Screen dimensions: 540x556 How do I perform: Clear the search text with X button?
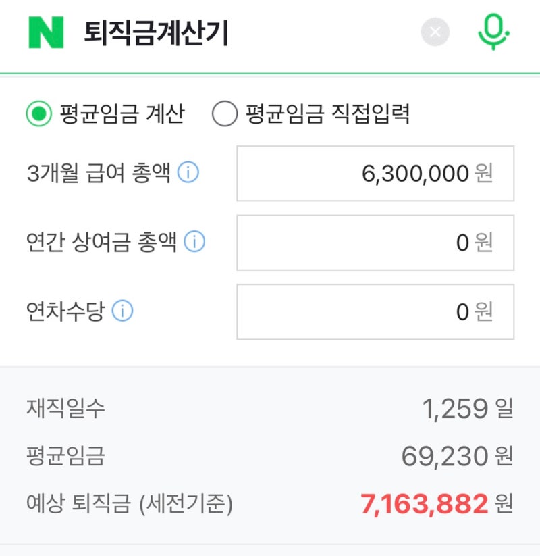pos(435,32)
